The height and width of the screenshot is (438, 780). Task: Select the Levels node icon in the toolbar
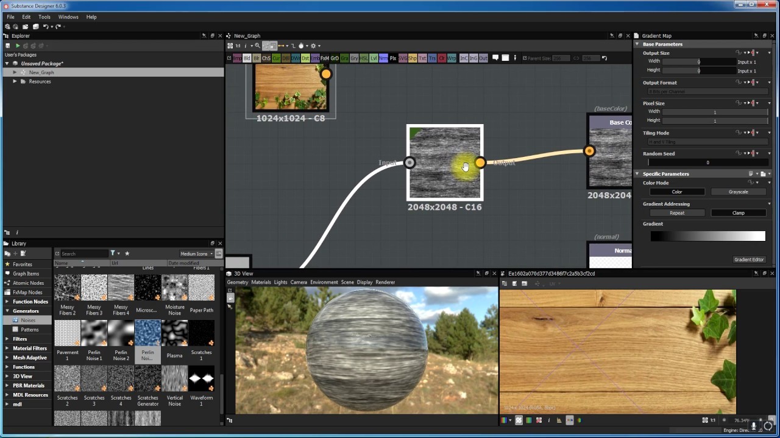pos(373,58)
